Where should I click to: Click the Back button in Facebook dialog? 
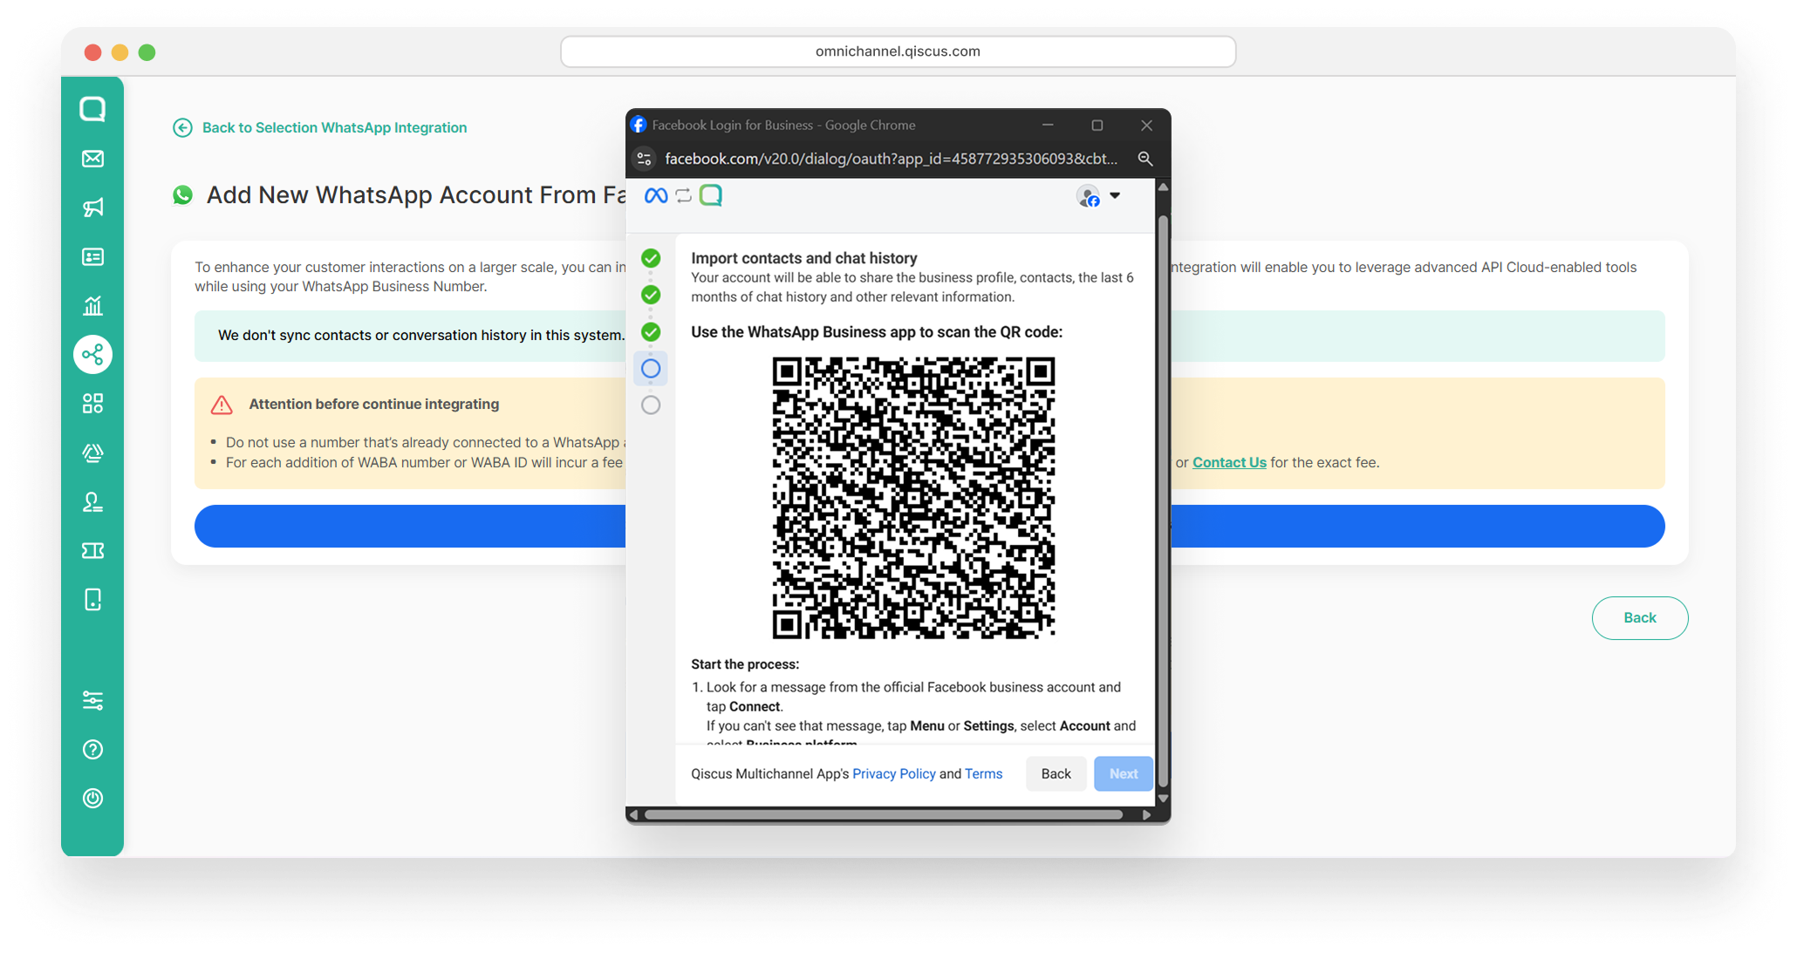pyautogui.click(x=1056, y=773)
